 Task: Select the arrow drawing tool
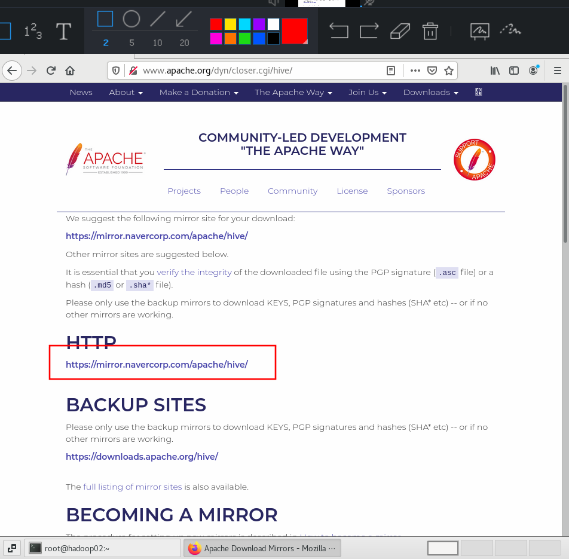[x=183, y=19]
